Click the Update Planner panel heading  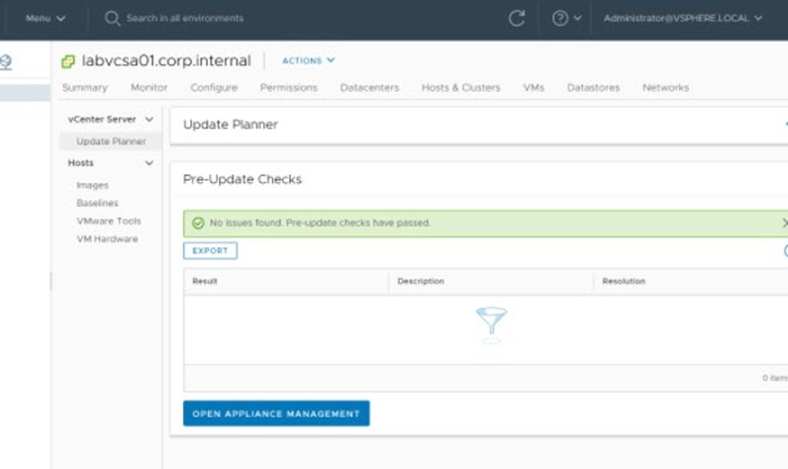coord(231,125)
